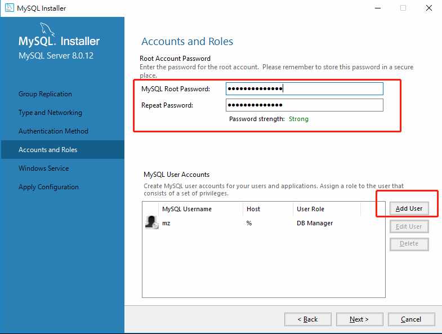Click the Repeat Password field
The height and width of the screenshot is (334, 442).
point(304,105)
